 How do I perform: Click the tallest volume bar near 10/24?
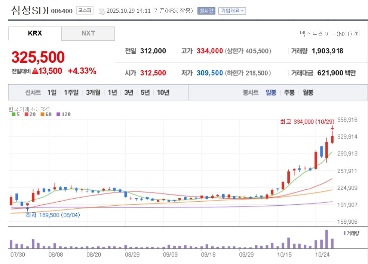[x=326, y=239]
